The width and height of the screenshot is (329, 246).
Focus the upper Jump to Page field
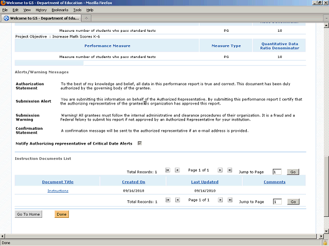[277, 172]
